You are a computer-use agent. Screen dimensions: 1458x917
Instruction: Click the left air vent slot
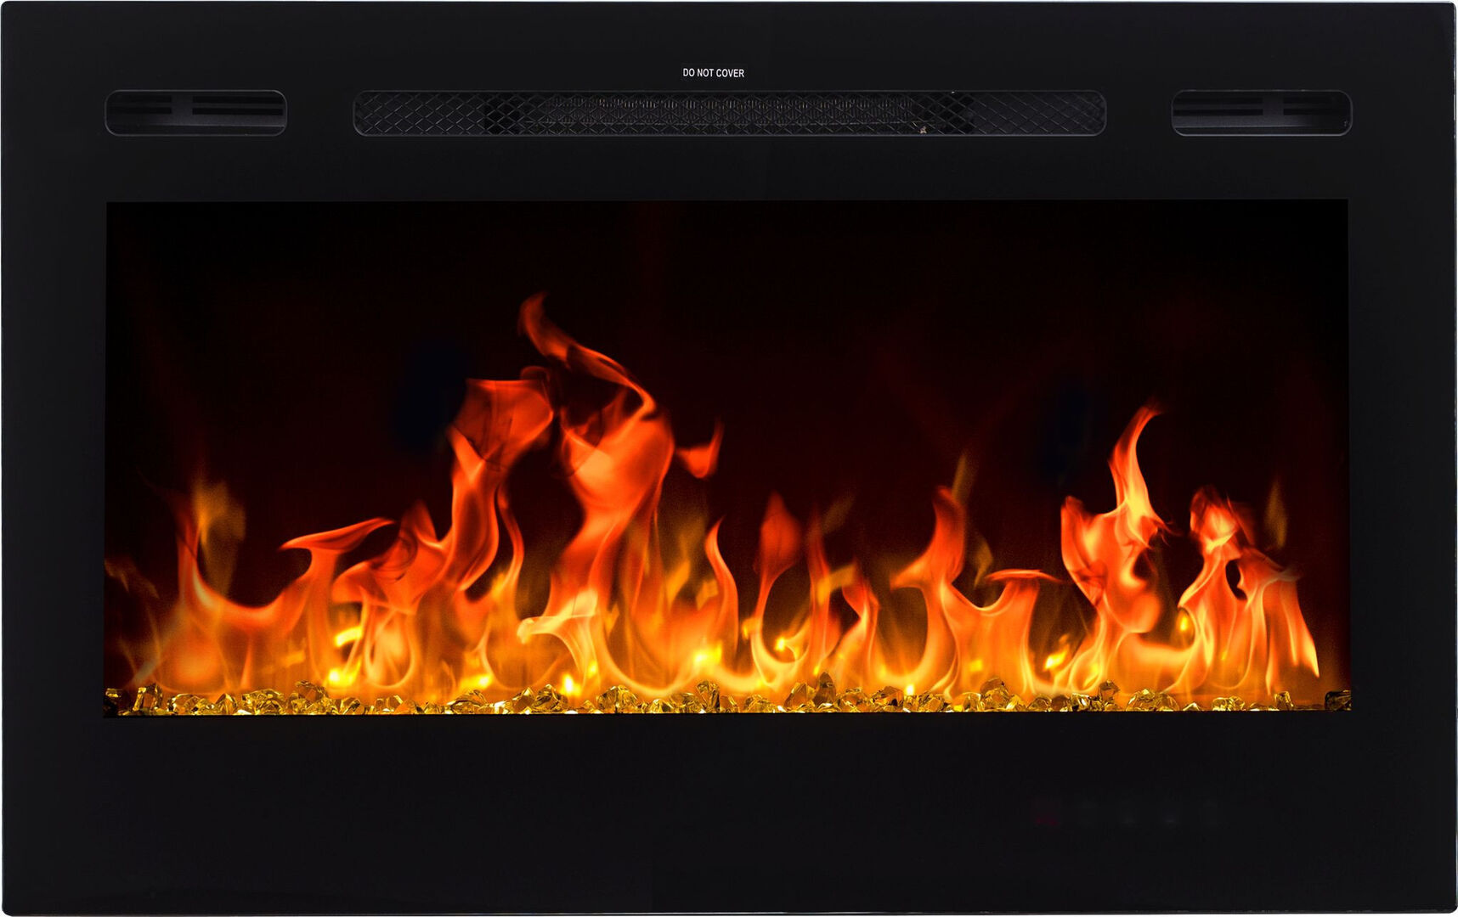[x=195, y=112]
